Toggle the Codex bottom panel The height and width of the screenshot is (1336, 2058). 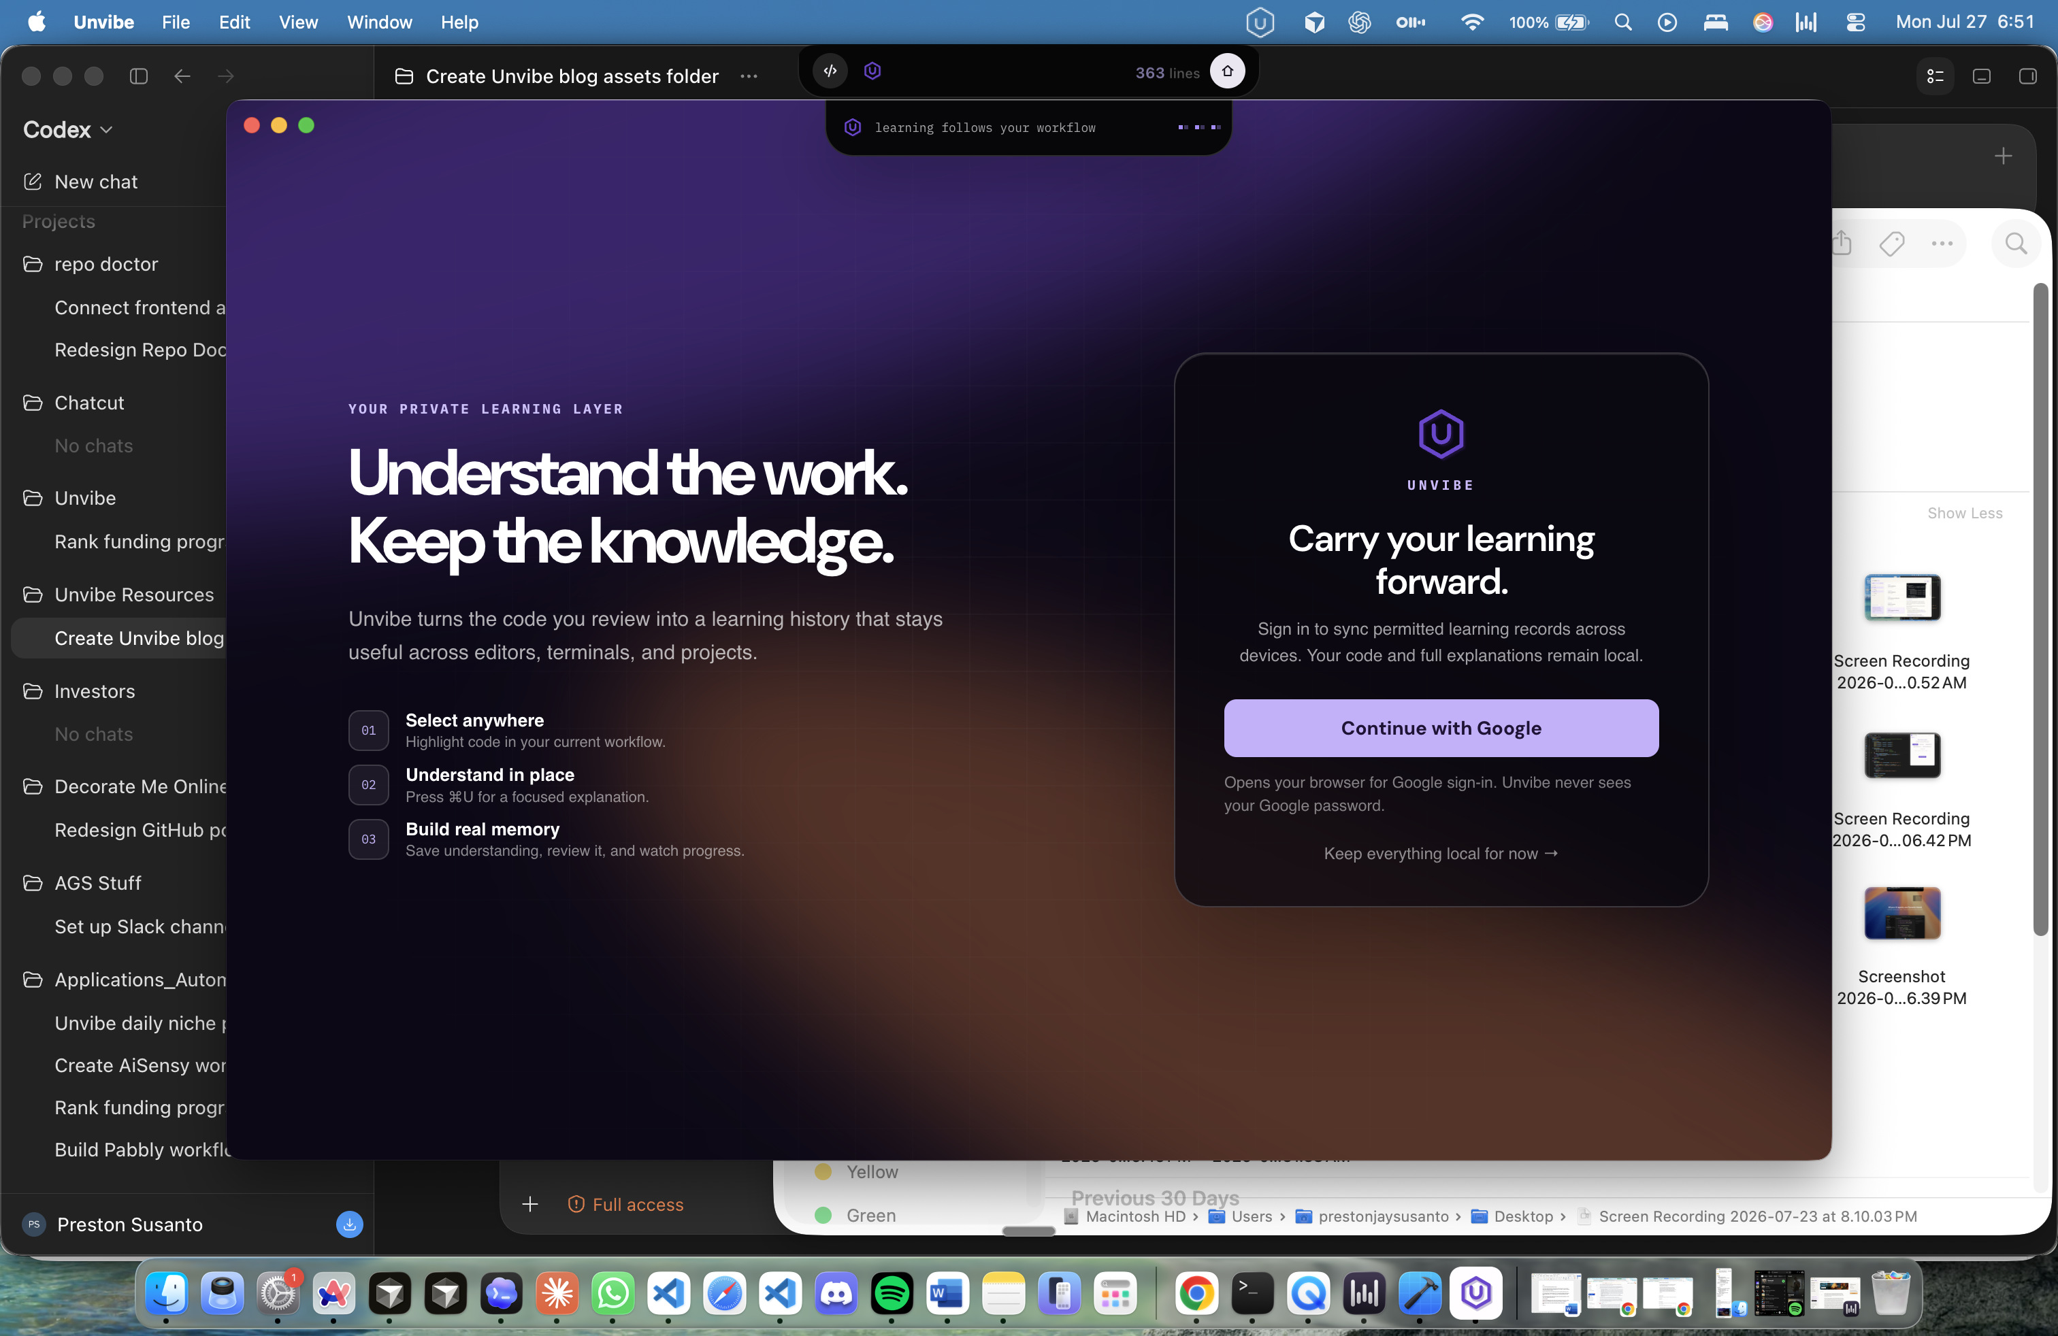point(1982,76)
